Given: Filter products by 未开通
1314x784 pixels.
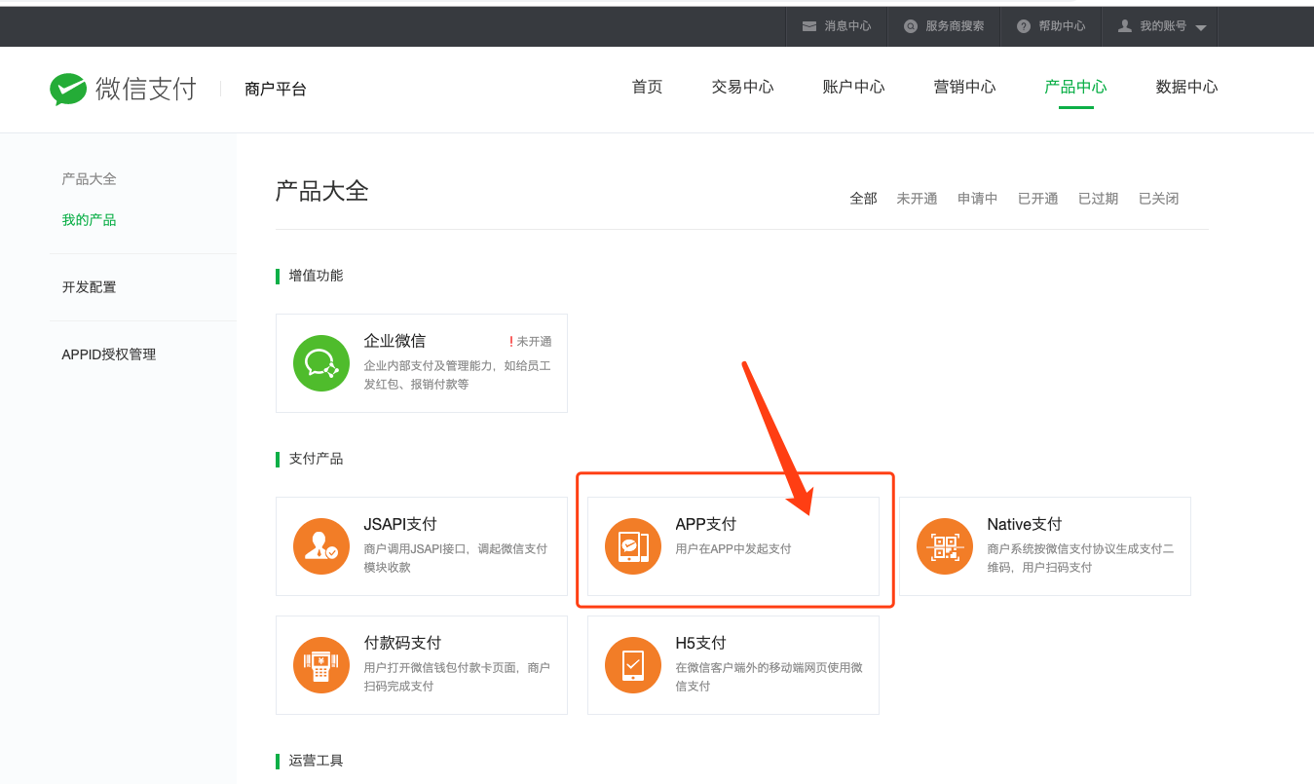Looking at the screenshot, I should (x=918, y=199).
